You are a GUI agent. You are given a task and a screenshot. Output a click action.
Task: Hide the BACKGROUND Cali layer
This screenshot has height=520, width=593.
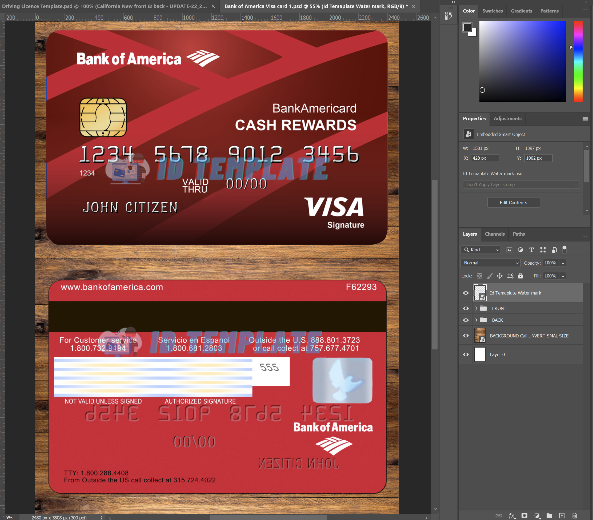pos(466,336)
